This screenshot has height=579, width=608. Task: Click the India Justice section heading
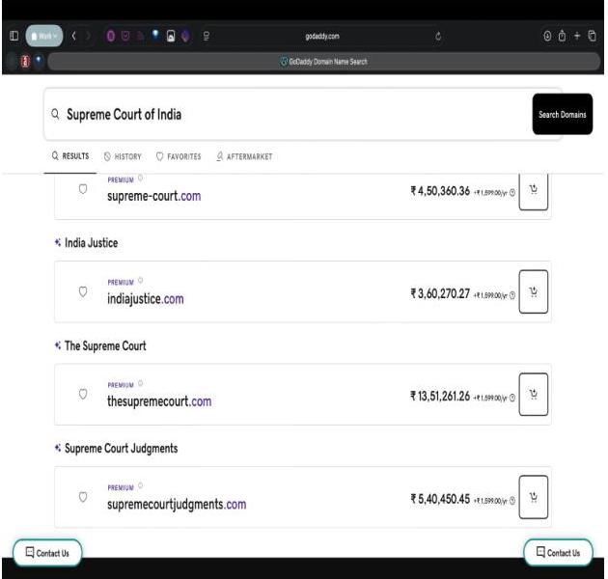tap(91, 243)
